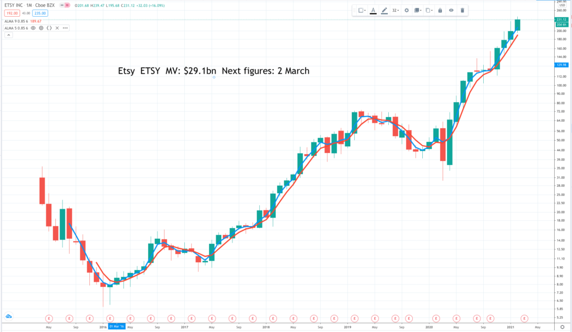Image resolution: width=572 pixels, height=332 pixels.
Task: Change the pencil background color swatch
Action: point(384,11)
